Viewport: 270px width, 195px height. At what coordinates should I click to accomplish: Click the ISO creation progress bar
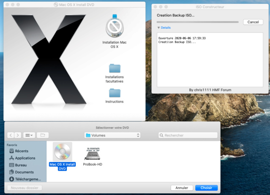197,22
